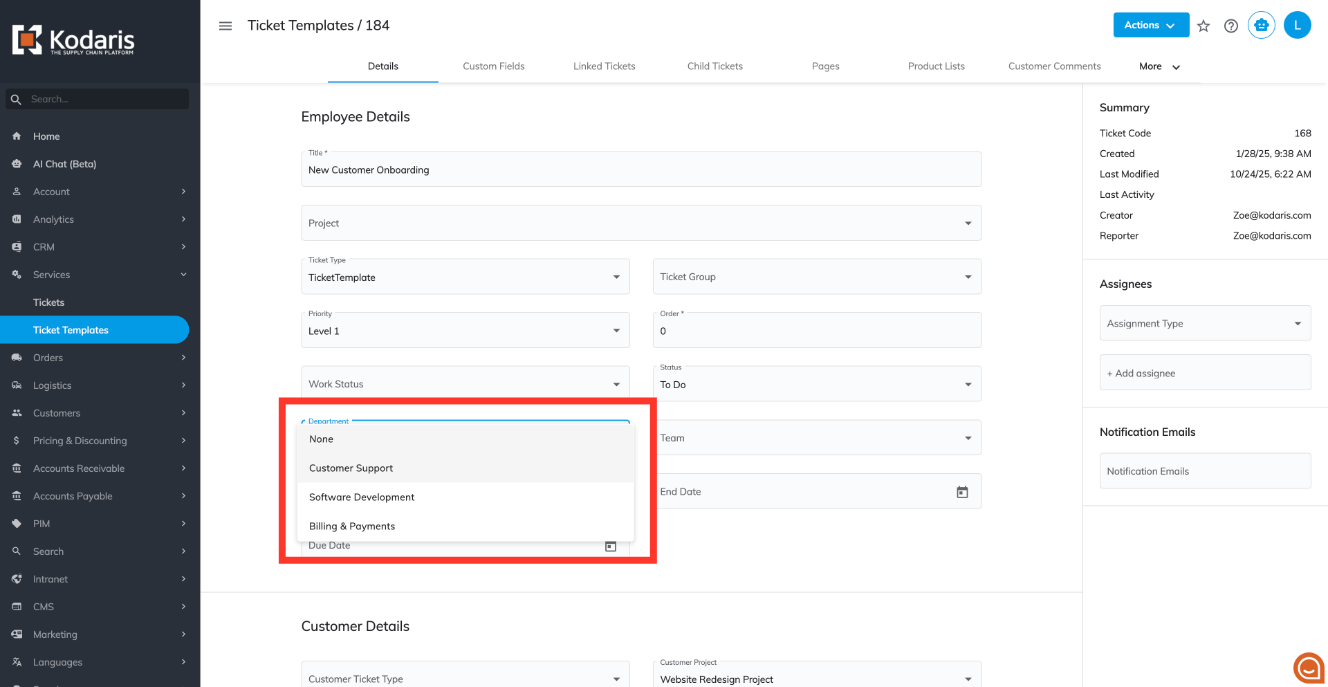Switch to the Custom Fields tab
Viewport: 1328px width, 687px height.
tap(494, 66)
